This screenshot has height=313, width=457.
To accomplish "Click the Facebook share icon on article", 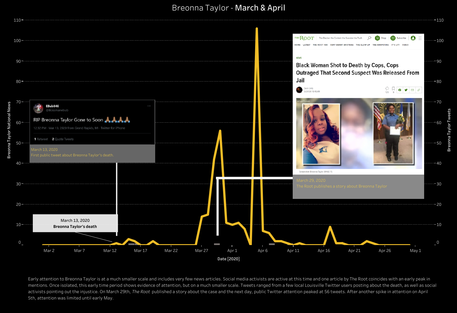I will 400,90.
